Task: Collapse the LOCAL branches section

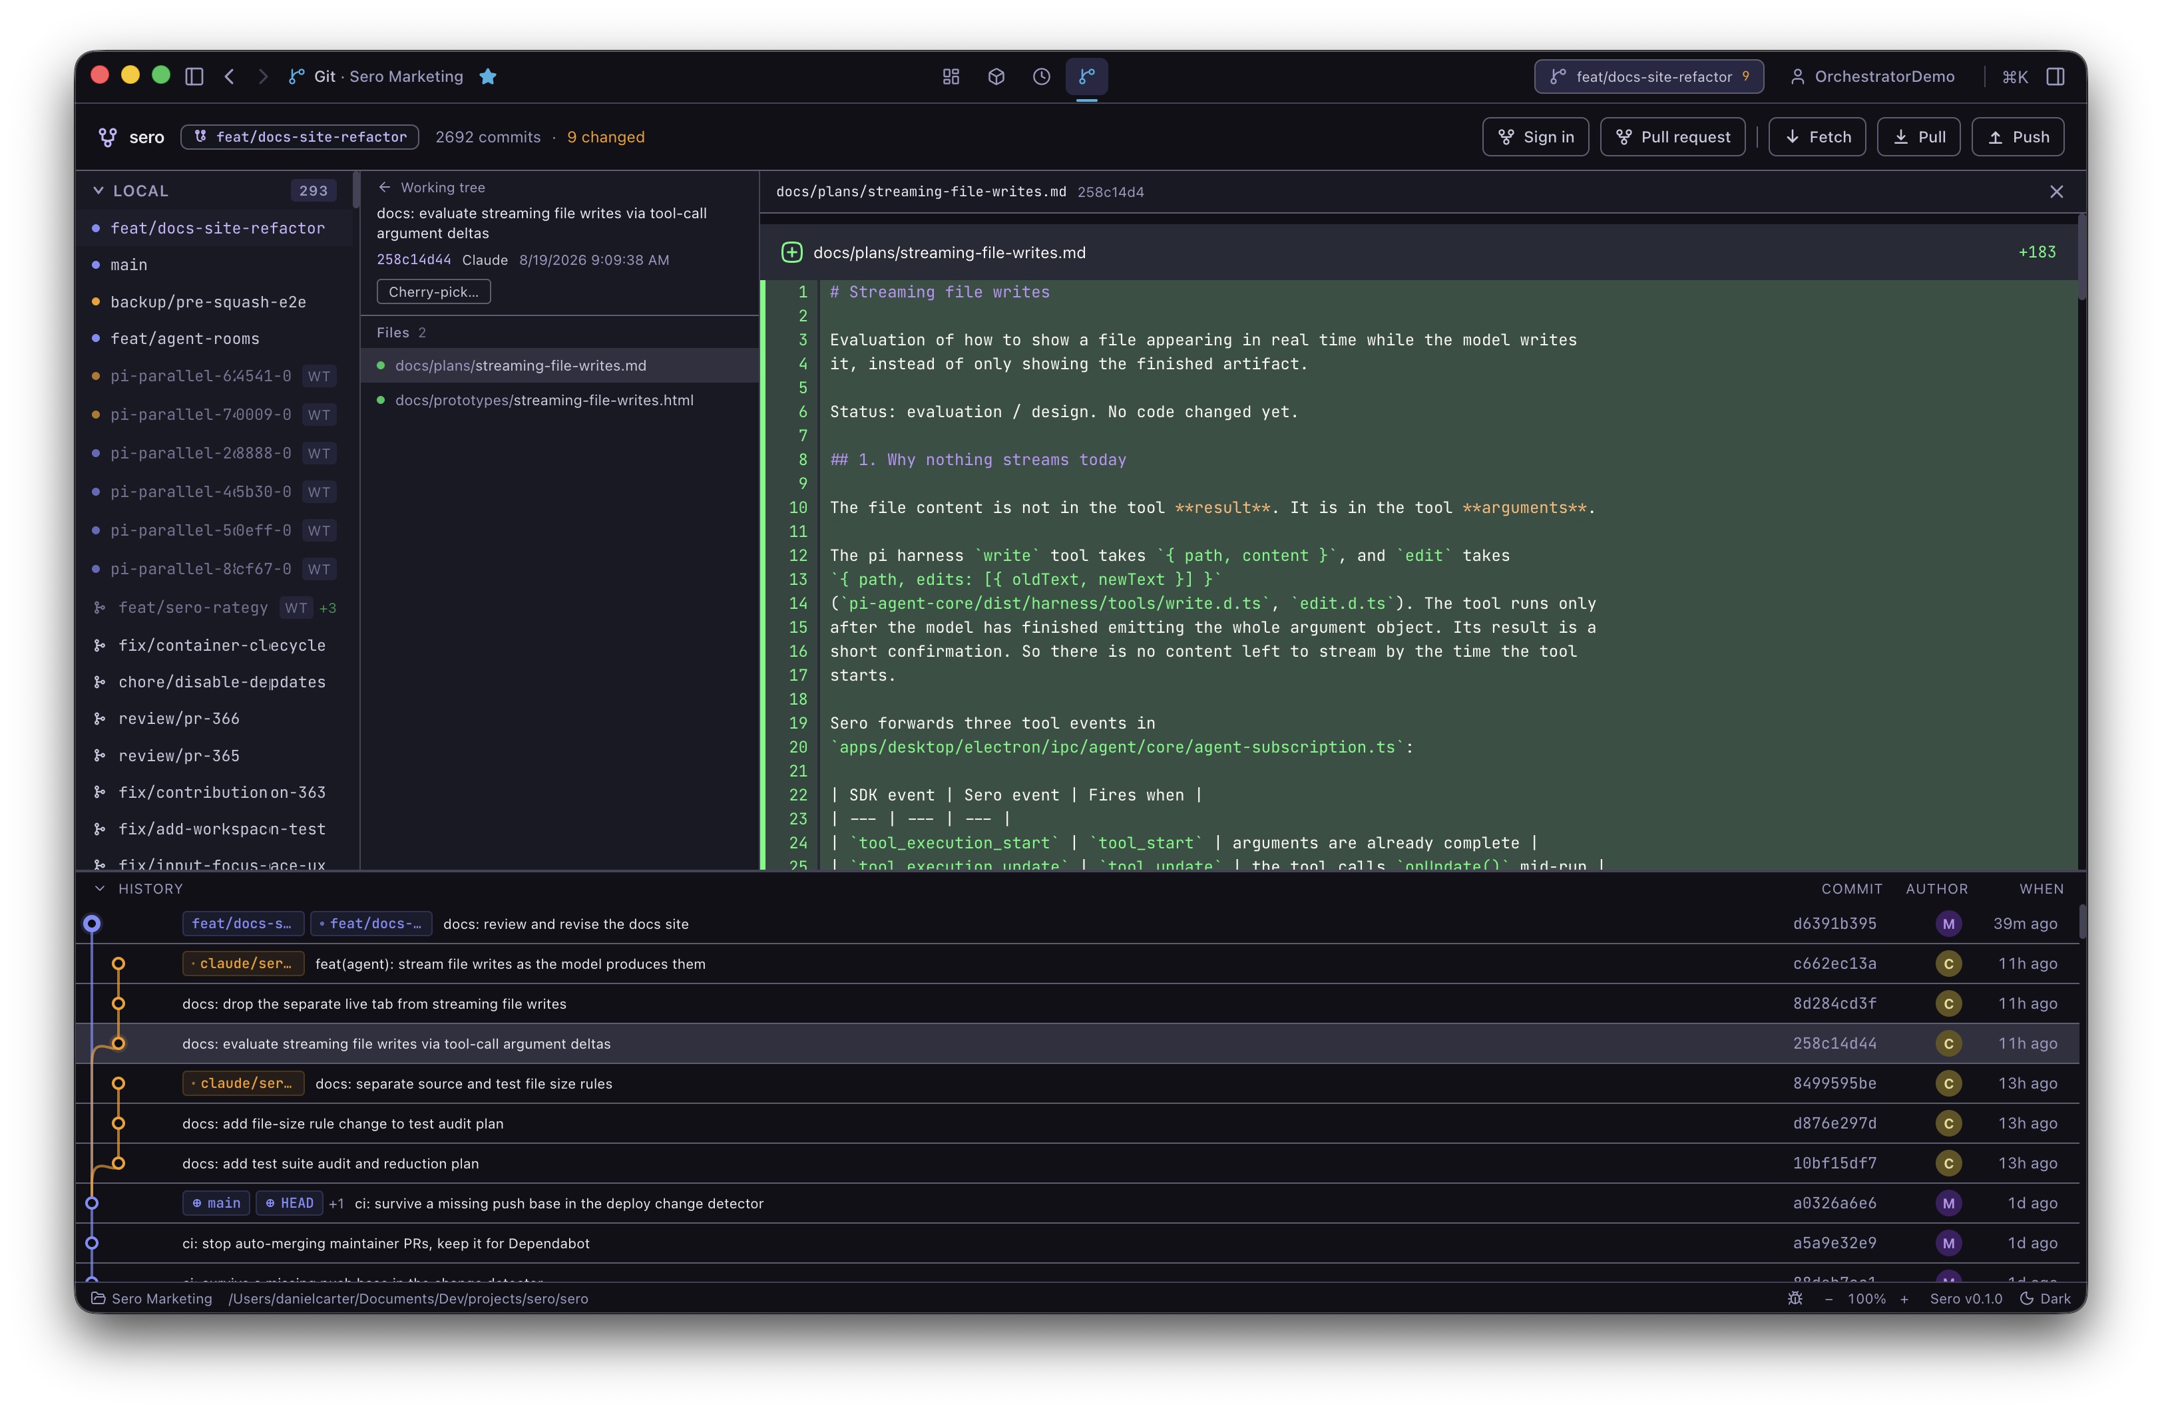Action: [98, 191]
